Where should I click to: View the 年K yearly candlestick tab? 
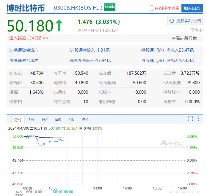click(85, 119)
